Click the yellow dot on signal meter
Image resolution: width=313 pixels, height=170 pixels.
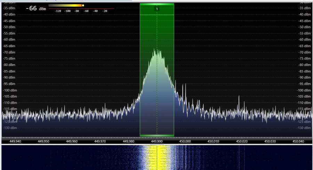pyautogui.click(x=83, y=6)
